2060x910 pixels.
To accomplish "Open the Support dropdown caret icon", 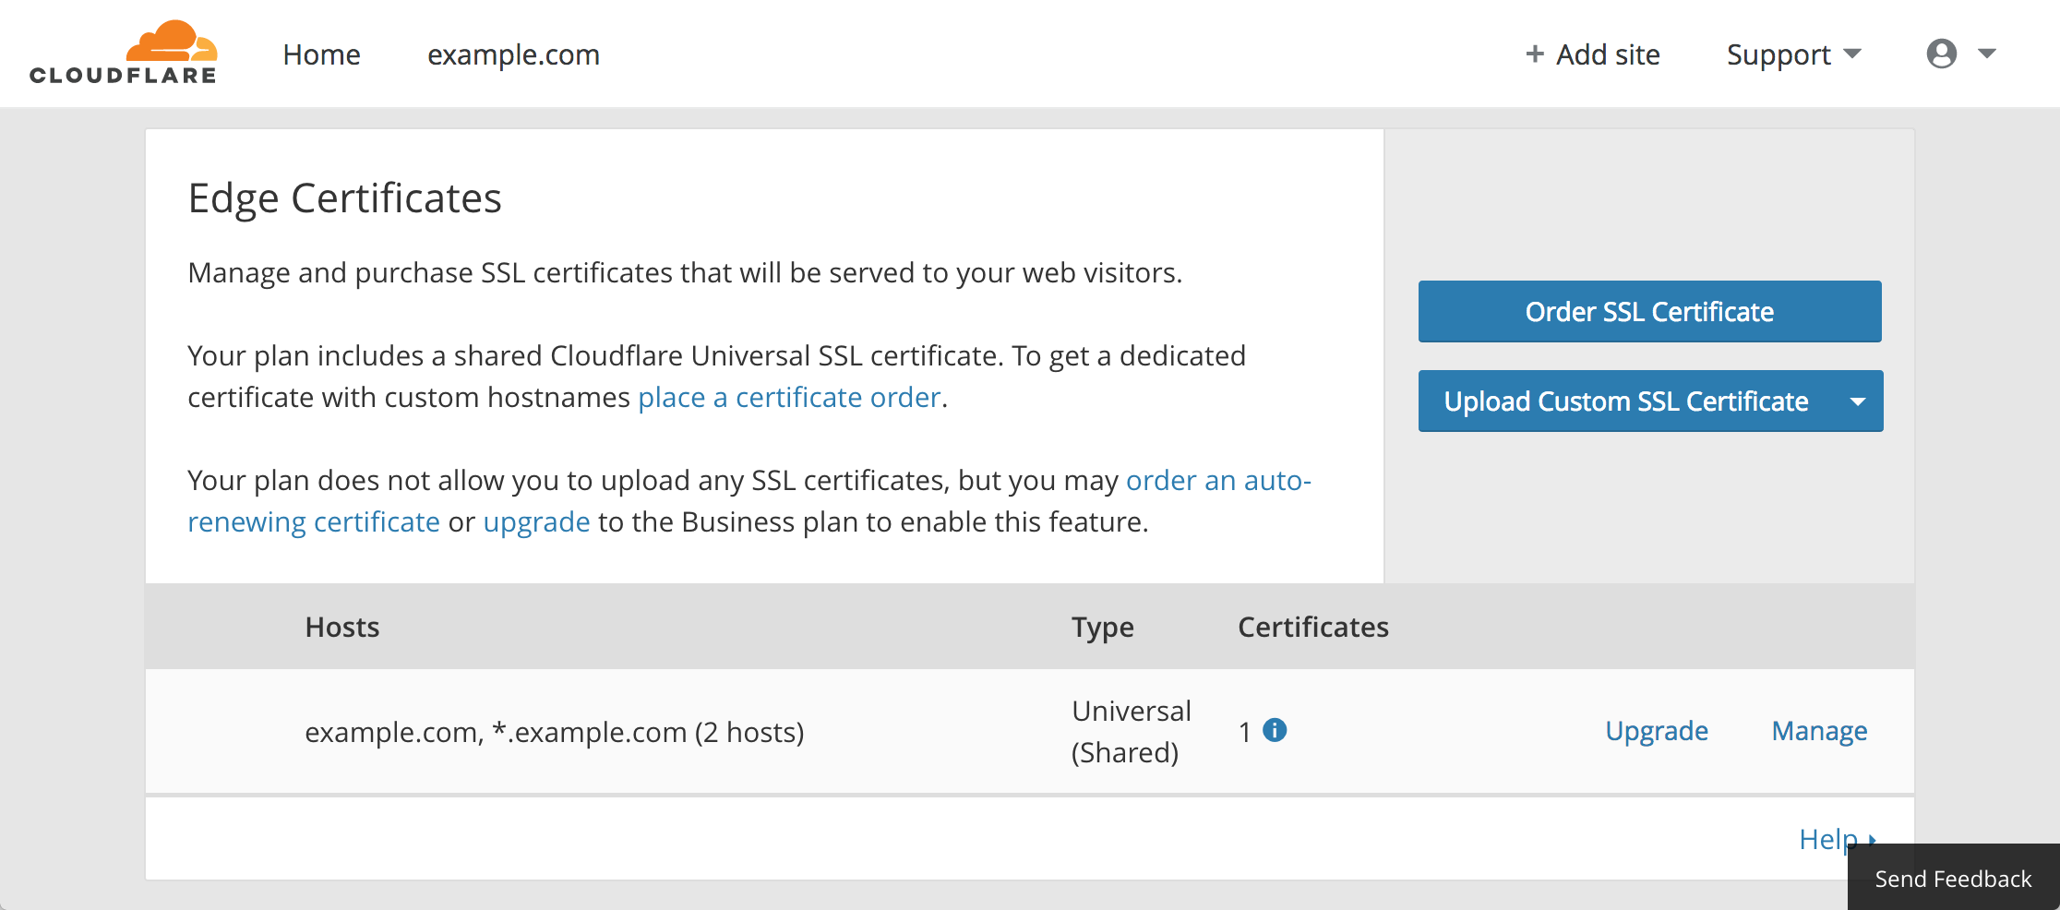I will (x=1854, y=54).
